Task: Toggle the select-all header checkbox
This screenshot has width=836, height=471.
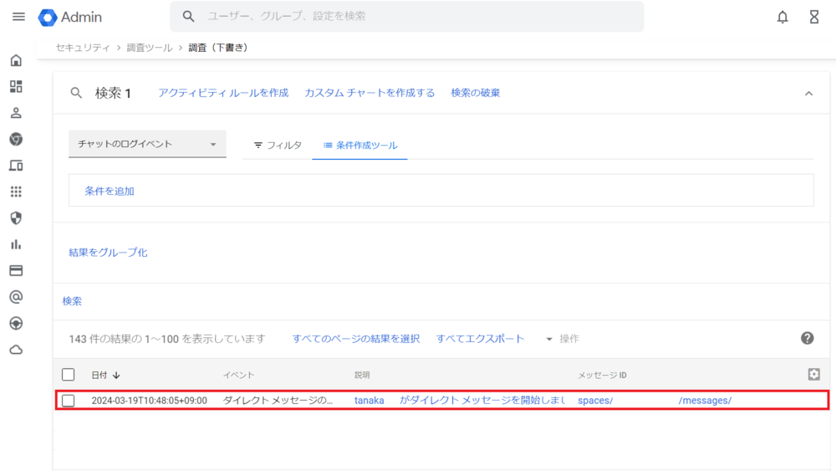Action: pyautogui.click(x=69, y=375)
